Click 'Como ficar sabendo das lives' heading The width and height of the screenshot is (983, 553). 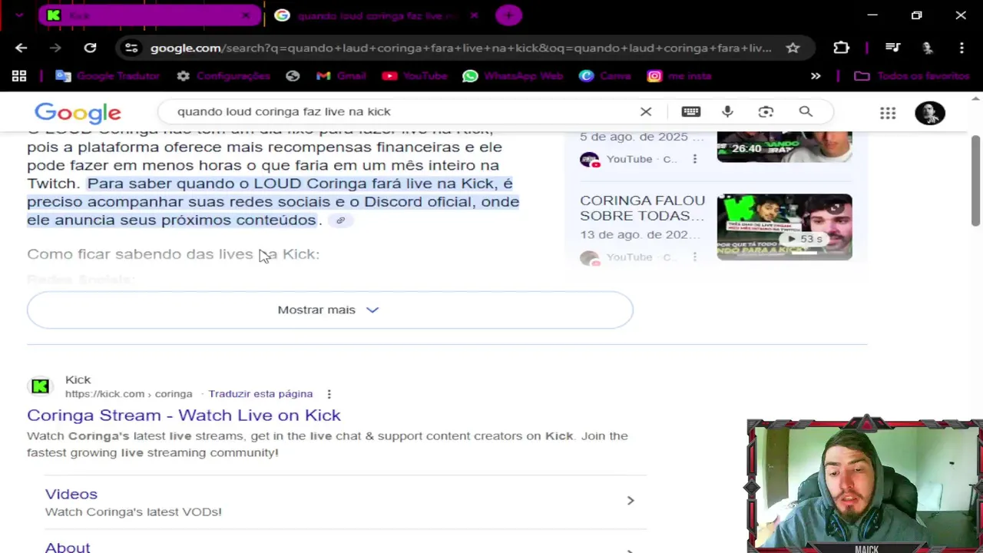click(173, 254)
